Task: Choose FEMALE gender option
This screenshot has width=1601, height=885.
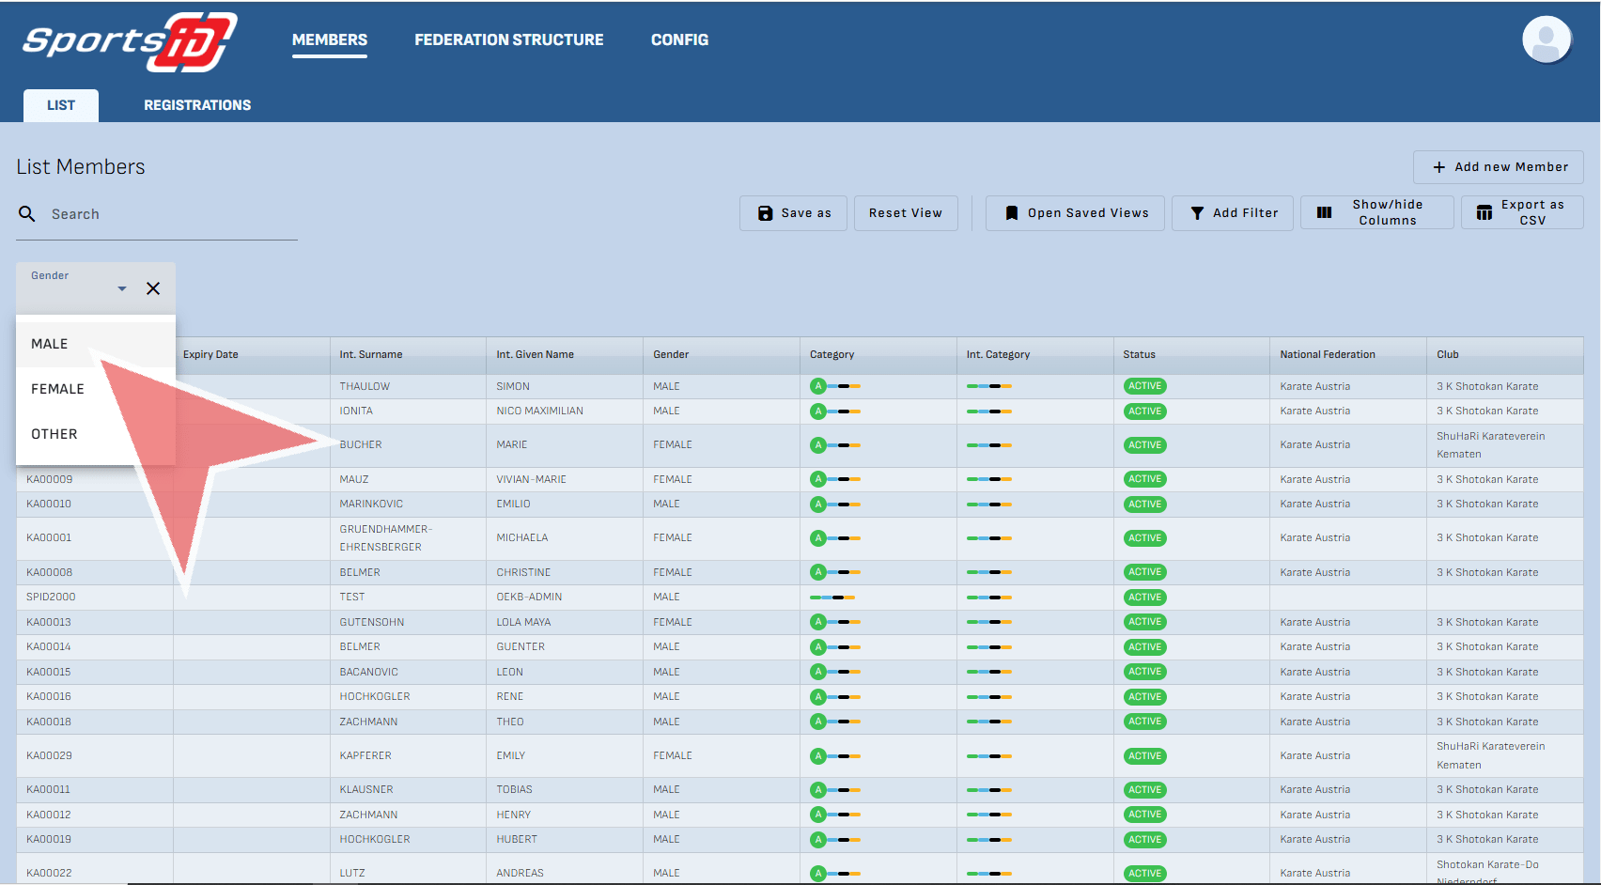Action: [x=57, y=389]
